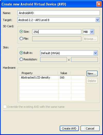The image size is (103, 135).
Task: Click the Name text field containing AndroidAVD
Action: click(x=59, y=13)
